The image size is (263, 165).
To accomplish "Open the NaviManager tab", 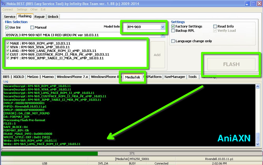I will click(175, 77).
